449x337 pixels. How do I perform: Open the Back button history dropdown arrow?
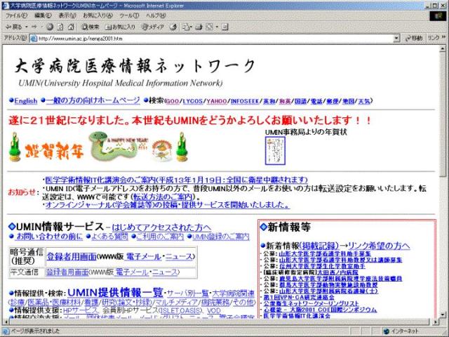tap(23, 26)
